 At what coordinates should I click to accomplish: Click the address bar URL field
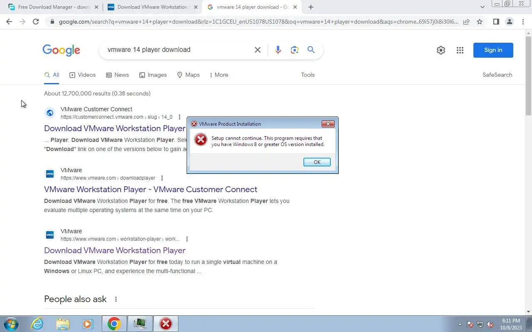click(258, 22)
